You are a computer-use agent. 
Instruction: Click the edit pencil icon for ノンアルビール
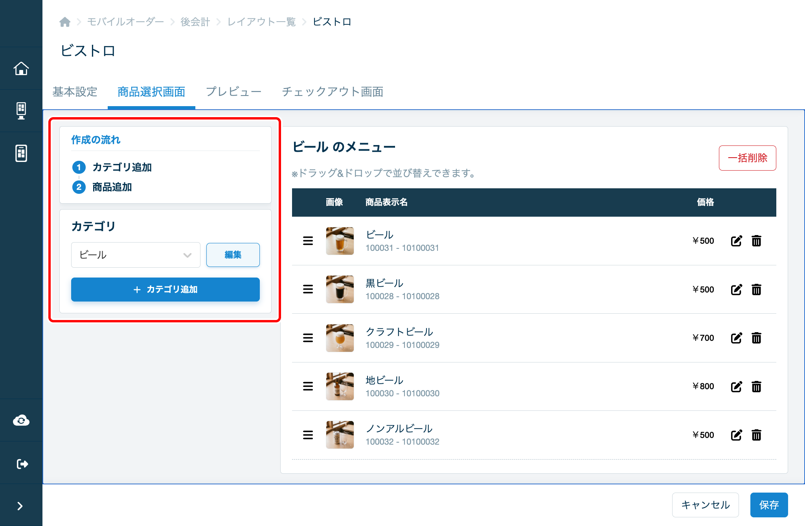(x=736, y=435)
